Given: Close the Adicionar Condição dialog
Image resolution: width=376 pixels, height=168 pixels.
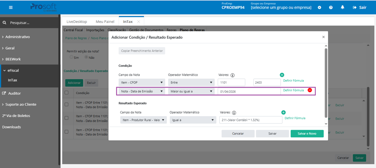Looking at the screenshot, I should point(323,37).
